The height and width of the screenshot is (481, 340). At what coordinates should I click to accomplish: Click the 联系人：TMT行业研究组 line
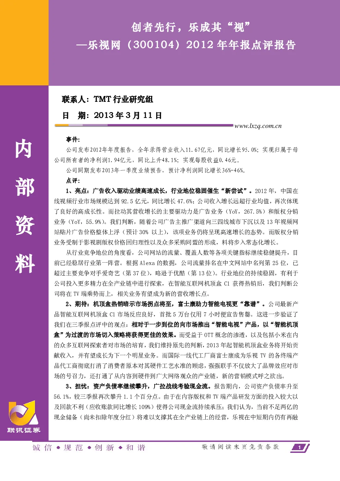[107, 99]
